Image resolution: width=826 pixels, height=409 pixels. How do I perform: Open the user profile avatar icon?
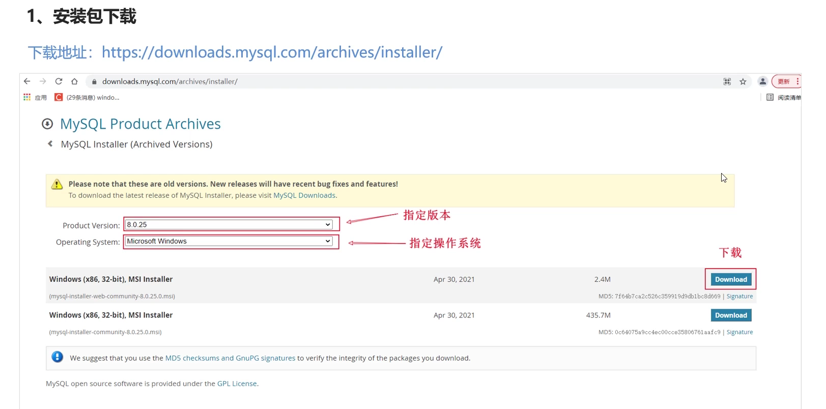coord(762,81)
